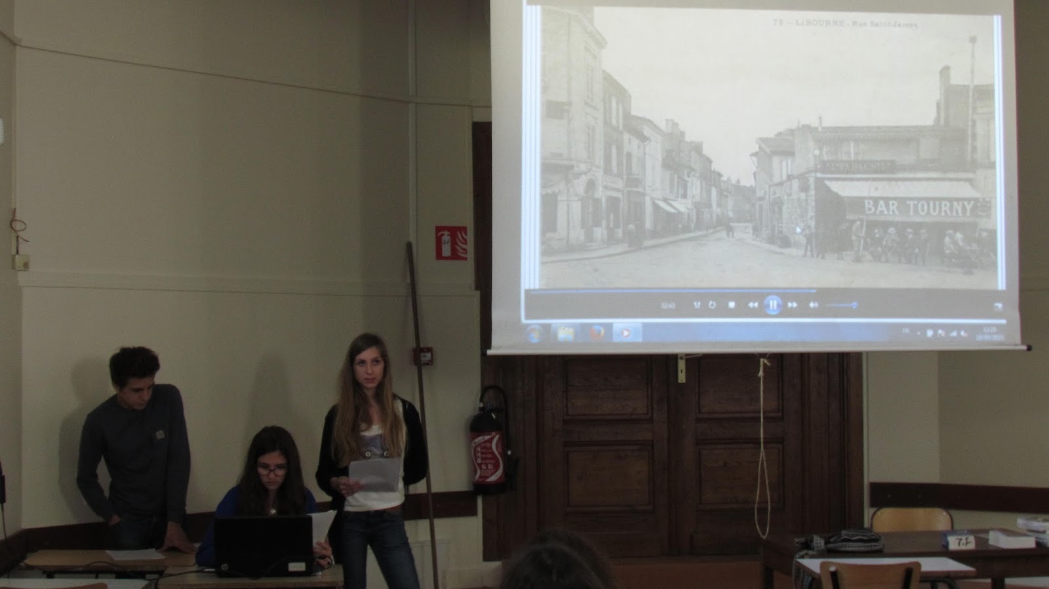Pause the video in Windows Media Player

click(x=773, y=305)
